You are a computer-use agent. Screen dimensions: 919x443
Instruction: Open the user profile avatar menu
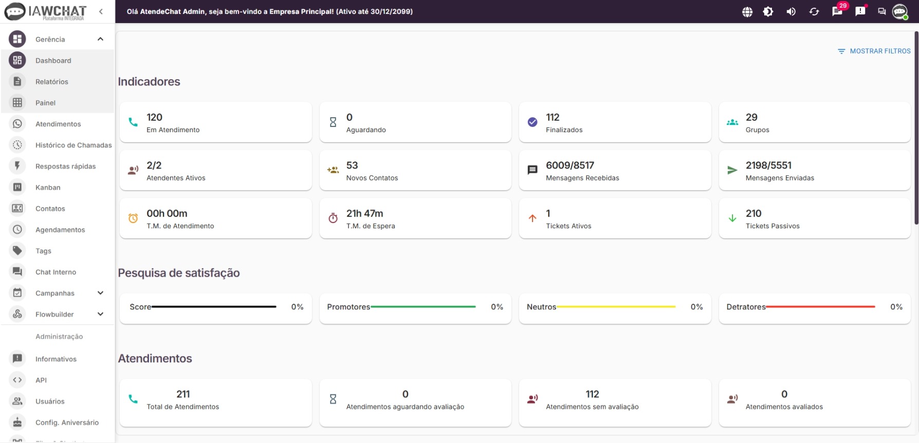click(x=900, y=12)
